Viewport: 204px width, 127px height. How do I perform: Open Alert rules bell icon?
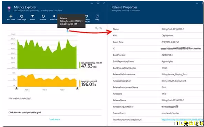click(54, 16)
